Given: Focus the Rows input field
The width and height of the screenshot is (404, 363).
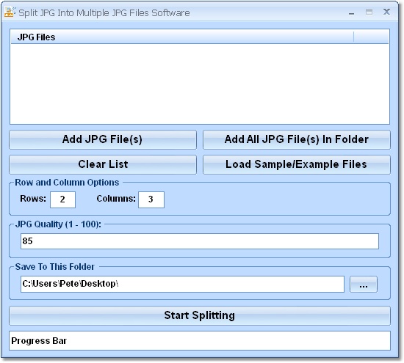Looking at the screenshot, I should click(62, 199).
